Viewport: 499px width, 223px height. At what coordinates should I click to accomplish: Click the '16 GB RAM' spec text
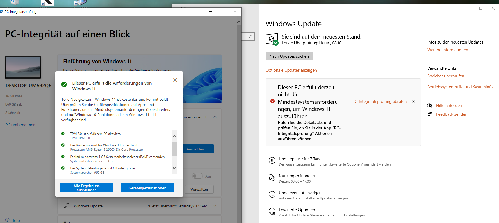click(x=14, y=96)
